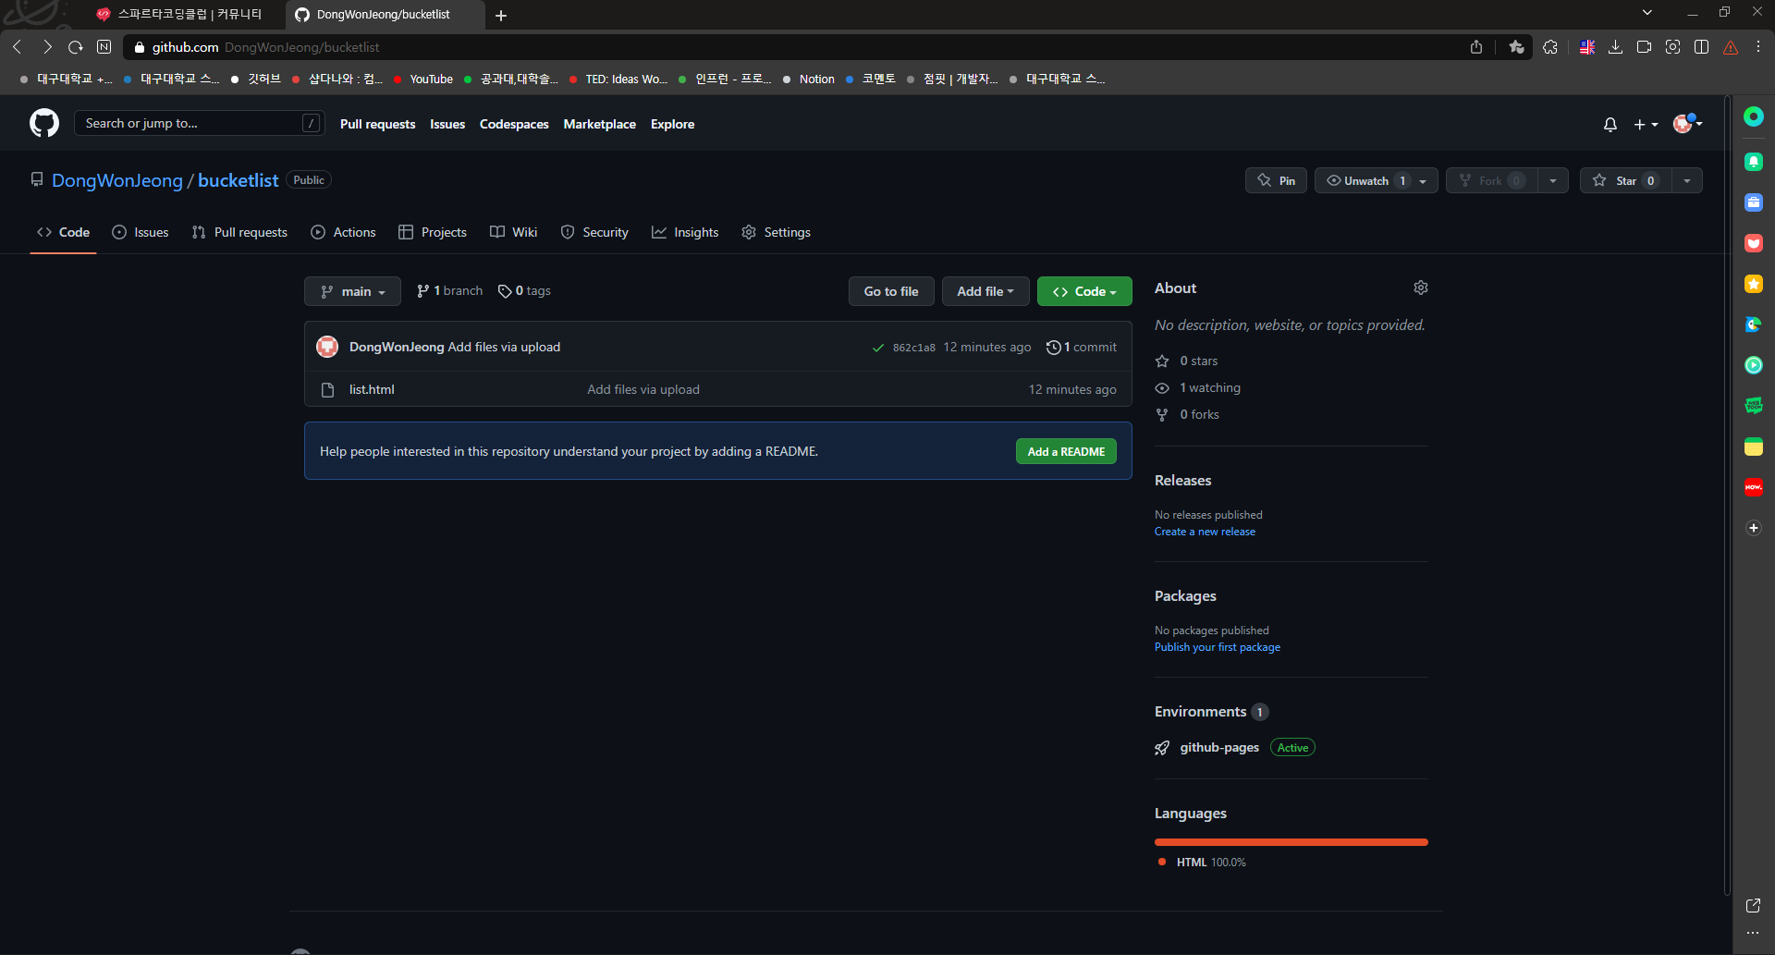Viewport: 1775px width, 955px height.
Task: Pin the bucketlist repository
Action: point(1276,180)
